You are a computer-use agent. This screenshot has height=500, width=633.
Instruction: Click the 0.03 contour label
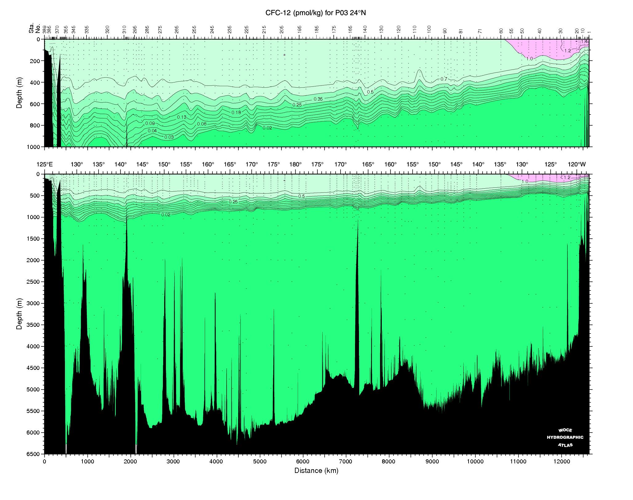(169, 137)
